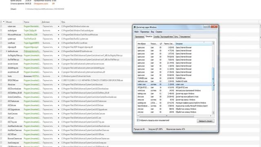Image resolution: width=261 pixels, height=147 pixels.
Task: Click Tool.BtcMine threat name for MicrosoftHost.exe
Action: point(31,35)
